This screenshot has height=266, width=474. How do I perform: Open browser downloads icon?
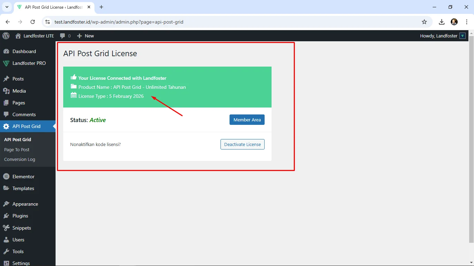point(442,22)
